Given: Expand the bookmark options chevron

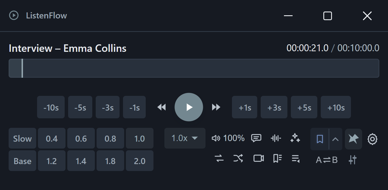Looking at the screenshot, I should (335, 139).
